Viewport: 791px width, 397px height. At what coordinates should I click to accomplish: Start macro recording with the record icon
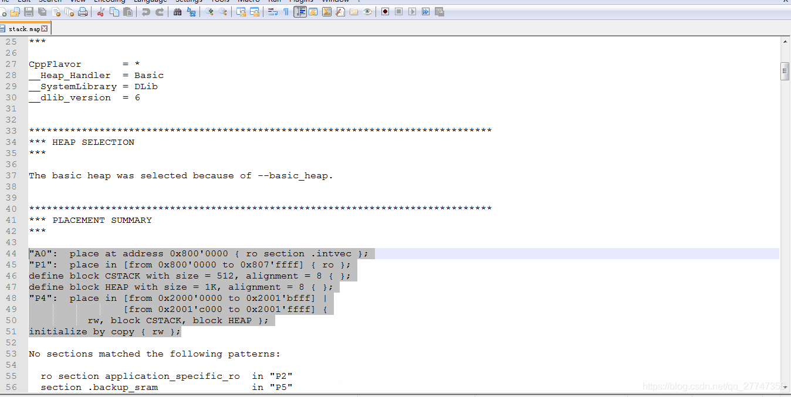click(384, 12)
